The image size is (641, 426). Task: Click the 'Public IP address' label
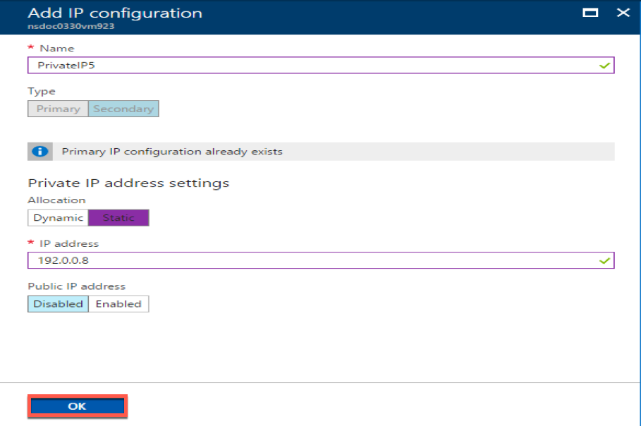76,286
